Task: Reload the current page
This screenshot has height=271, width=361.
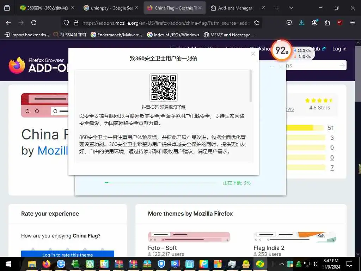Action: pos(34,23)
